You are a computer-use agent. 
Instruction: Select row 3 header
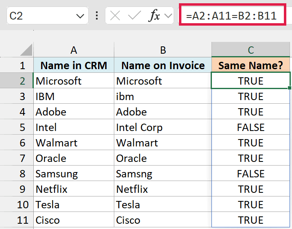tap(17, 96)
